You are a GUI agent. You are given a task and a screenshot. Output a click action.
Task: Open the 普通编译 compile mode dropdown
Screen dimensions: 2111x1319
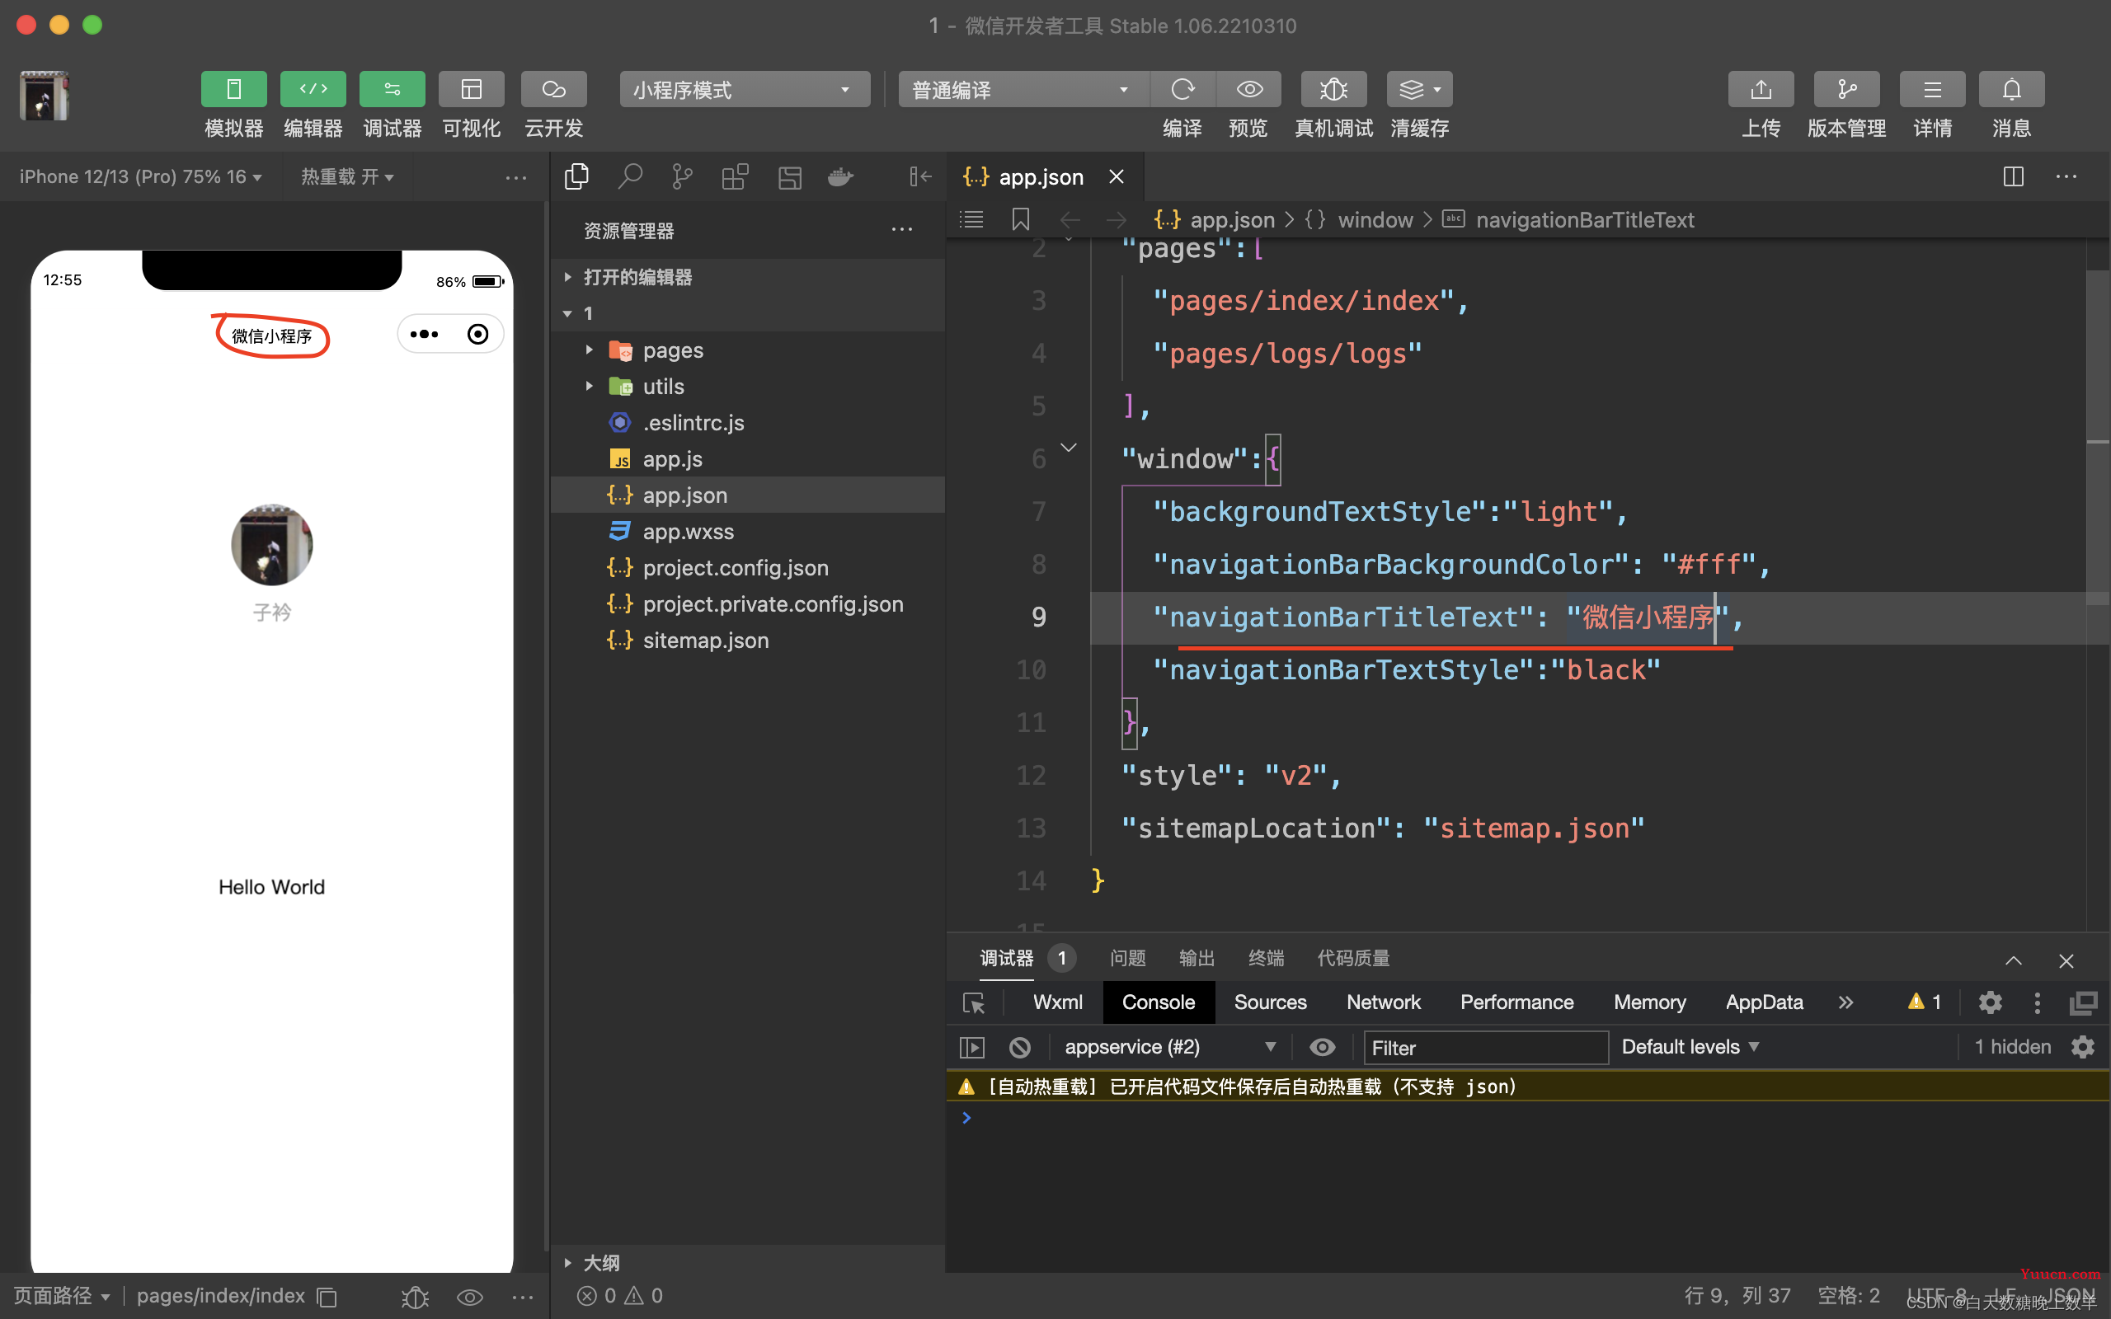[x=1023, y=89]
